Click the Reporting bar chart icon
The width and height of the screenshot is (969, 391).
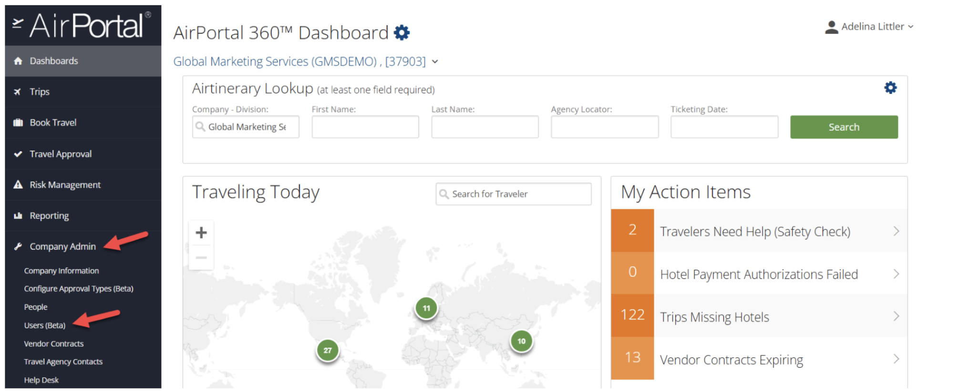click(x=18, y=216)
